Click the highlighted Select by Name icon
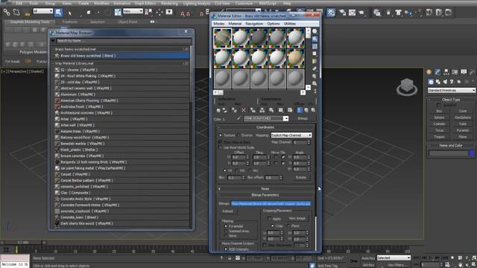The width and height of the screenshot is (477, 268). pyautogui.click(x=58, y=13)
